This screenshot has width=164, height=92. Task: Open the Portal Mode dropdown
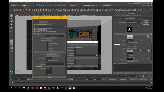pos(132,61)
